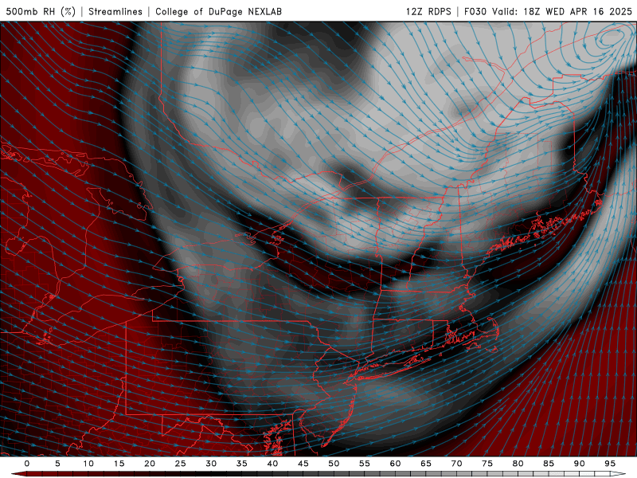Click the "0" label on the color scale
The width and height of the screenshot is (637, 478).
[x=27, y=464]
